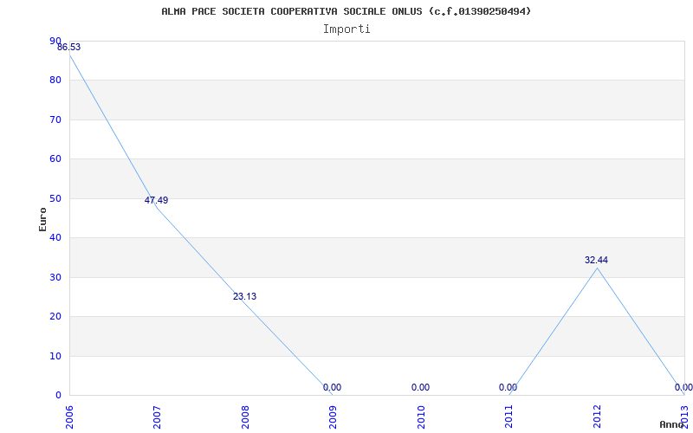Screen dimensions: 693x433
Task: Click the 60 y-axis tick label
Action: 55,159
